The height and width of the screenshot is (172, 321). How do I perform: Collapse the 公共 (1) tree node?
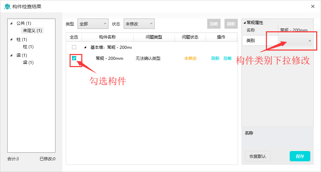11,23
